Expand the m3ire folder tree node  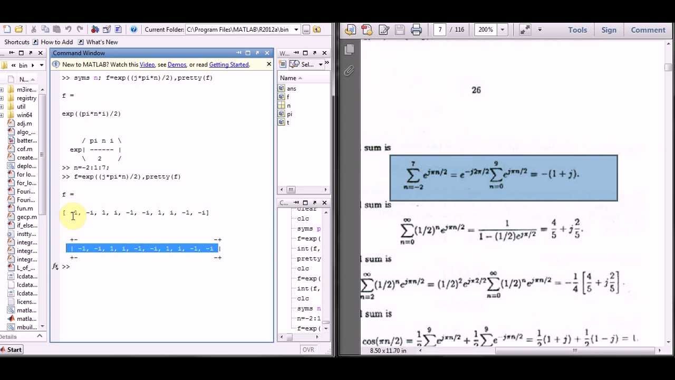point(2,90)
